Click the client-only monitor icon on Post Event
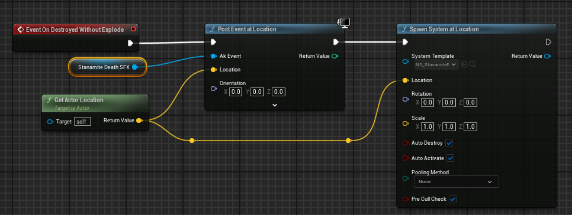 click(x=343, y=22)
